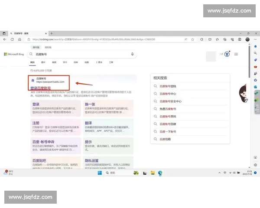Open sidebar search icon

tap(255, 53)
